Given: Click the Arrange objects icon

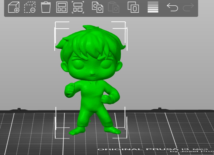Looking at the screenshot, I should [62, 7].
